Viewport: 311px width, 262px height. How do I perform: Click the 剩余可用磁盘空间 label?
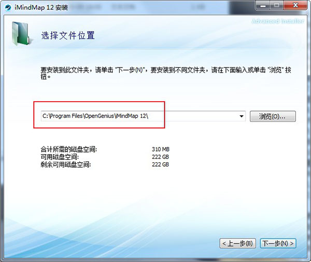66,164
